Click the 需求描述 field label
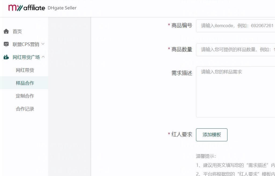275x176 pixels. click(182, 73)
